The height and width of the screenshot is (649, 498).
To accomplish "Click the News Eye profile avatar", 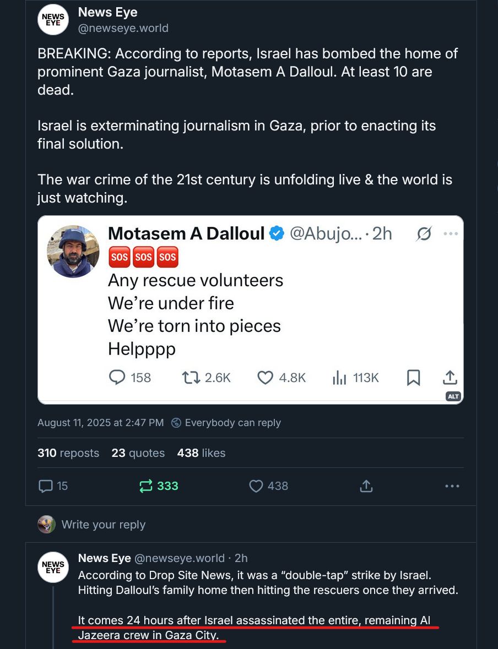I will pos(53,19).
